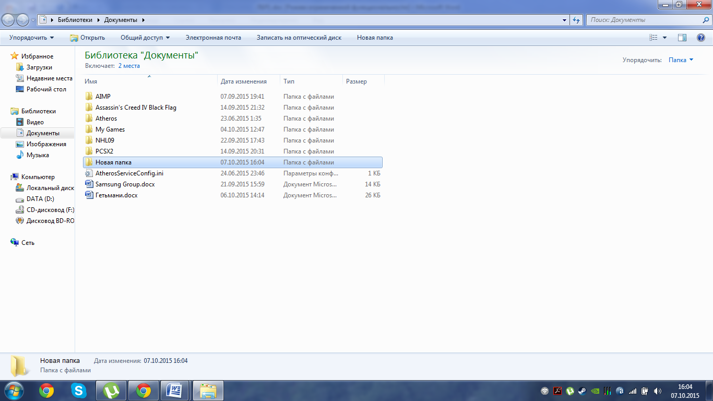
Task: Click the Steam icon in the system tray
Action: 582,391
